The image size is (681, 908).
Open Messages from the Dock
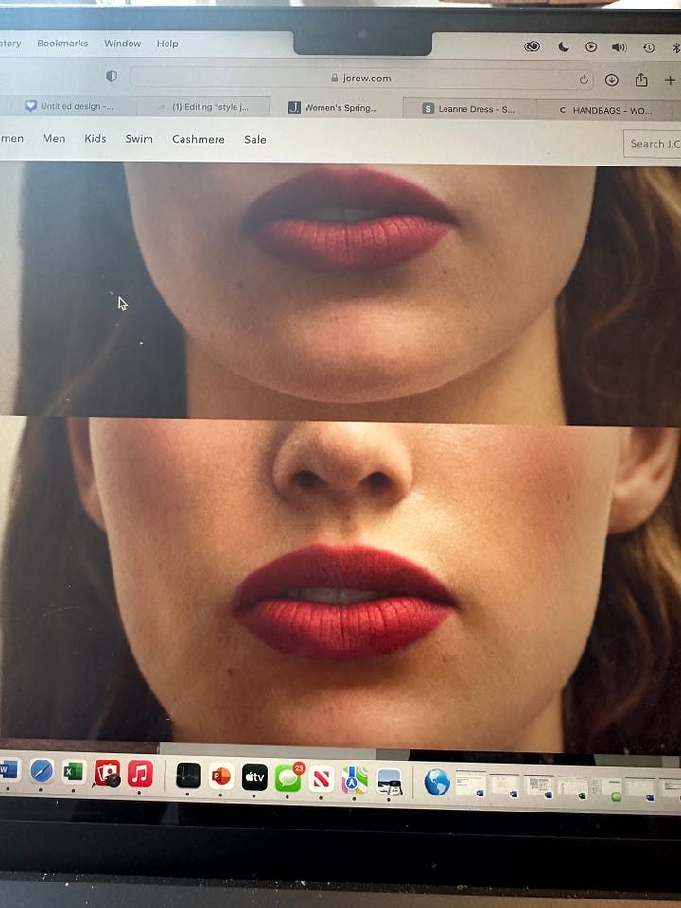tap(288, 778)
